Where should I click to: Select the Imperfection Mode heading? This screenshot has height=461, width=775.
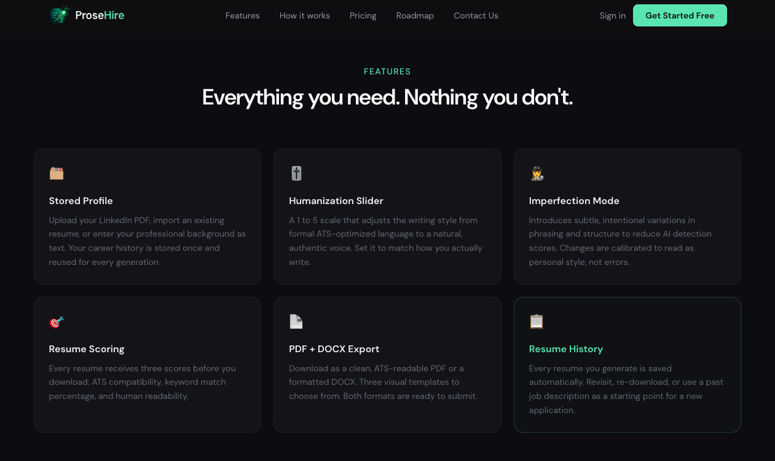coord(574,201)
